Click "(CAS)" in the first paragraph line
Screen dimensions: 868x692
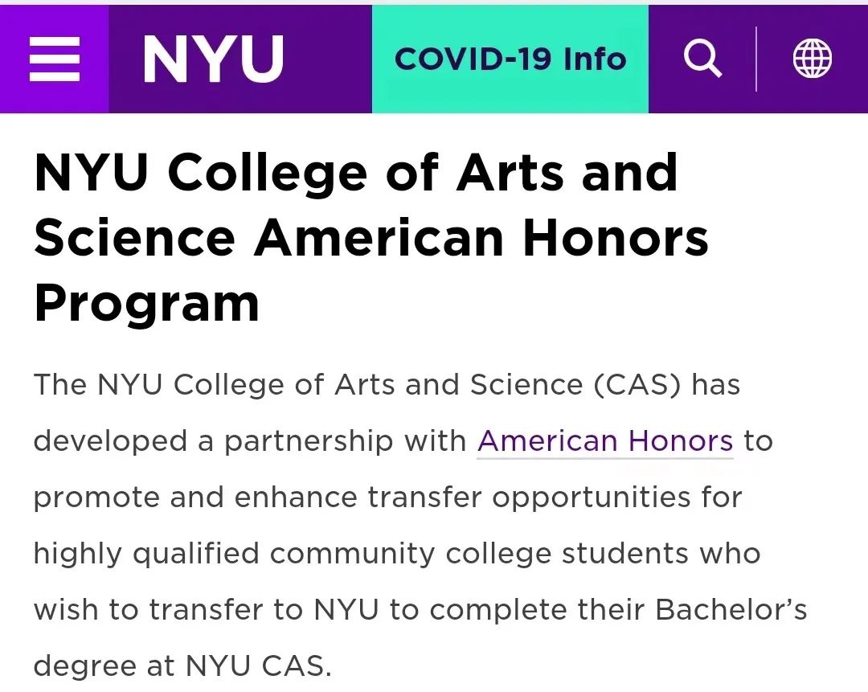(x=637, y=385)
